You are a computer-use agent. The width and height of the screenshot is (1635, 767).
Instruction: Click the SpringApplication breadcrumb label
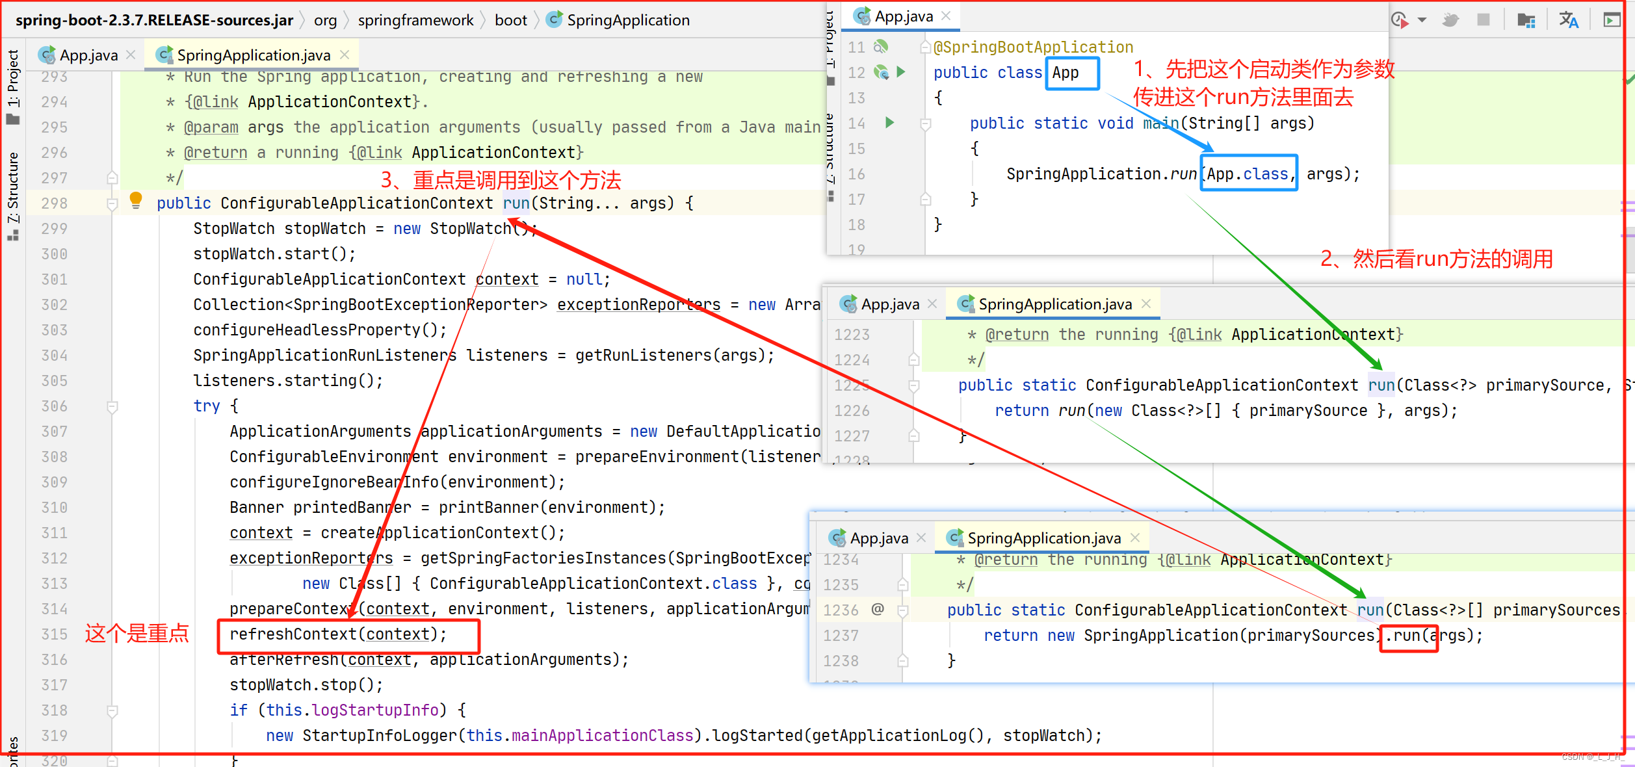(628, 20)
